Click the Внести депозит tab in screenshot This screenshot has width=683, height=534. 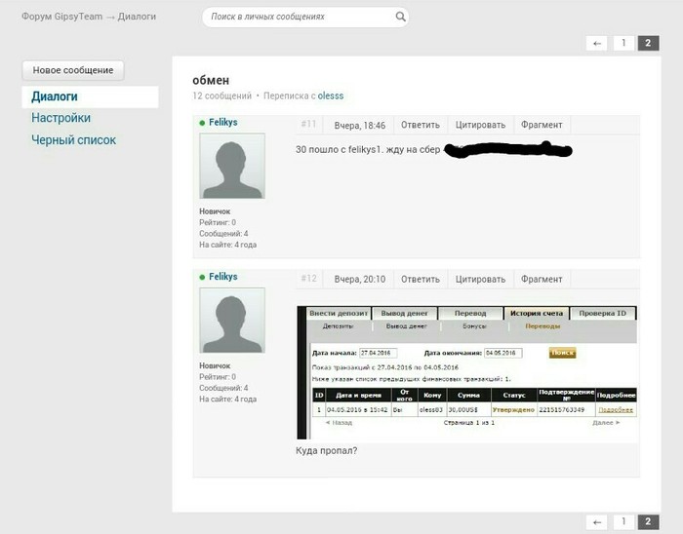(339, 313)
